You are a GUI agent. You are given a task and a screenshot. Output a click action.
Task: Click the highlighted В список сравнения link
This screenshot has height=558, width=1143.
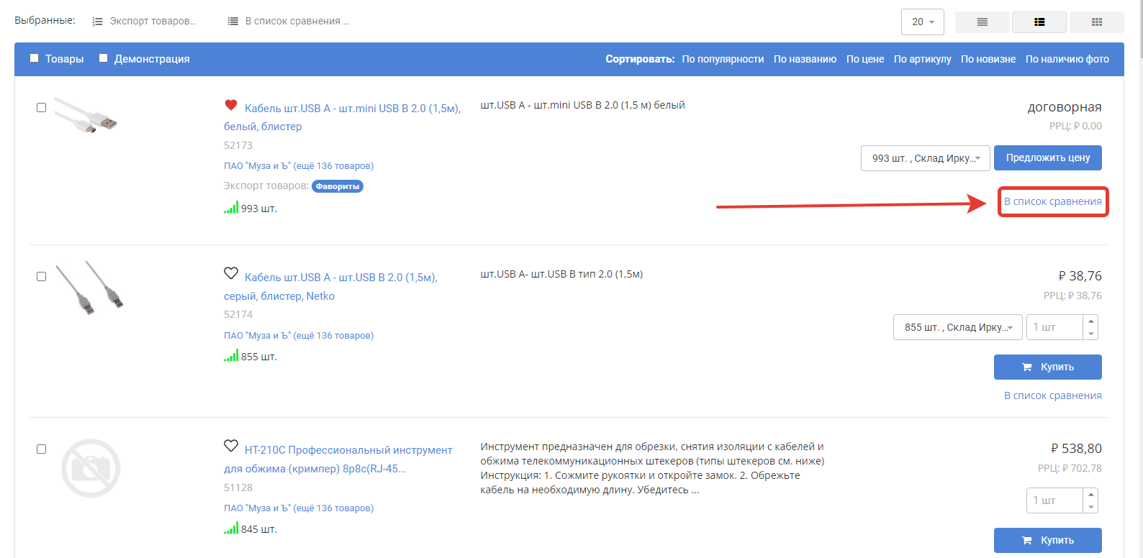(1052, 201)
